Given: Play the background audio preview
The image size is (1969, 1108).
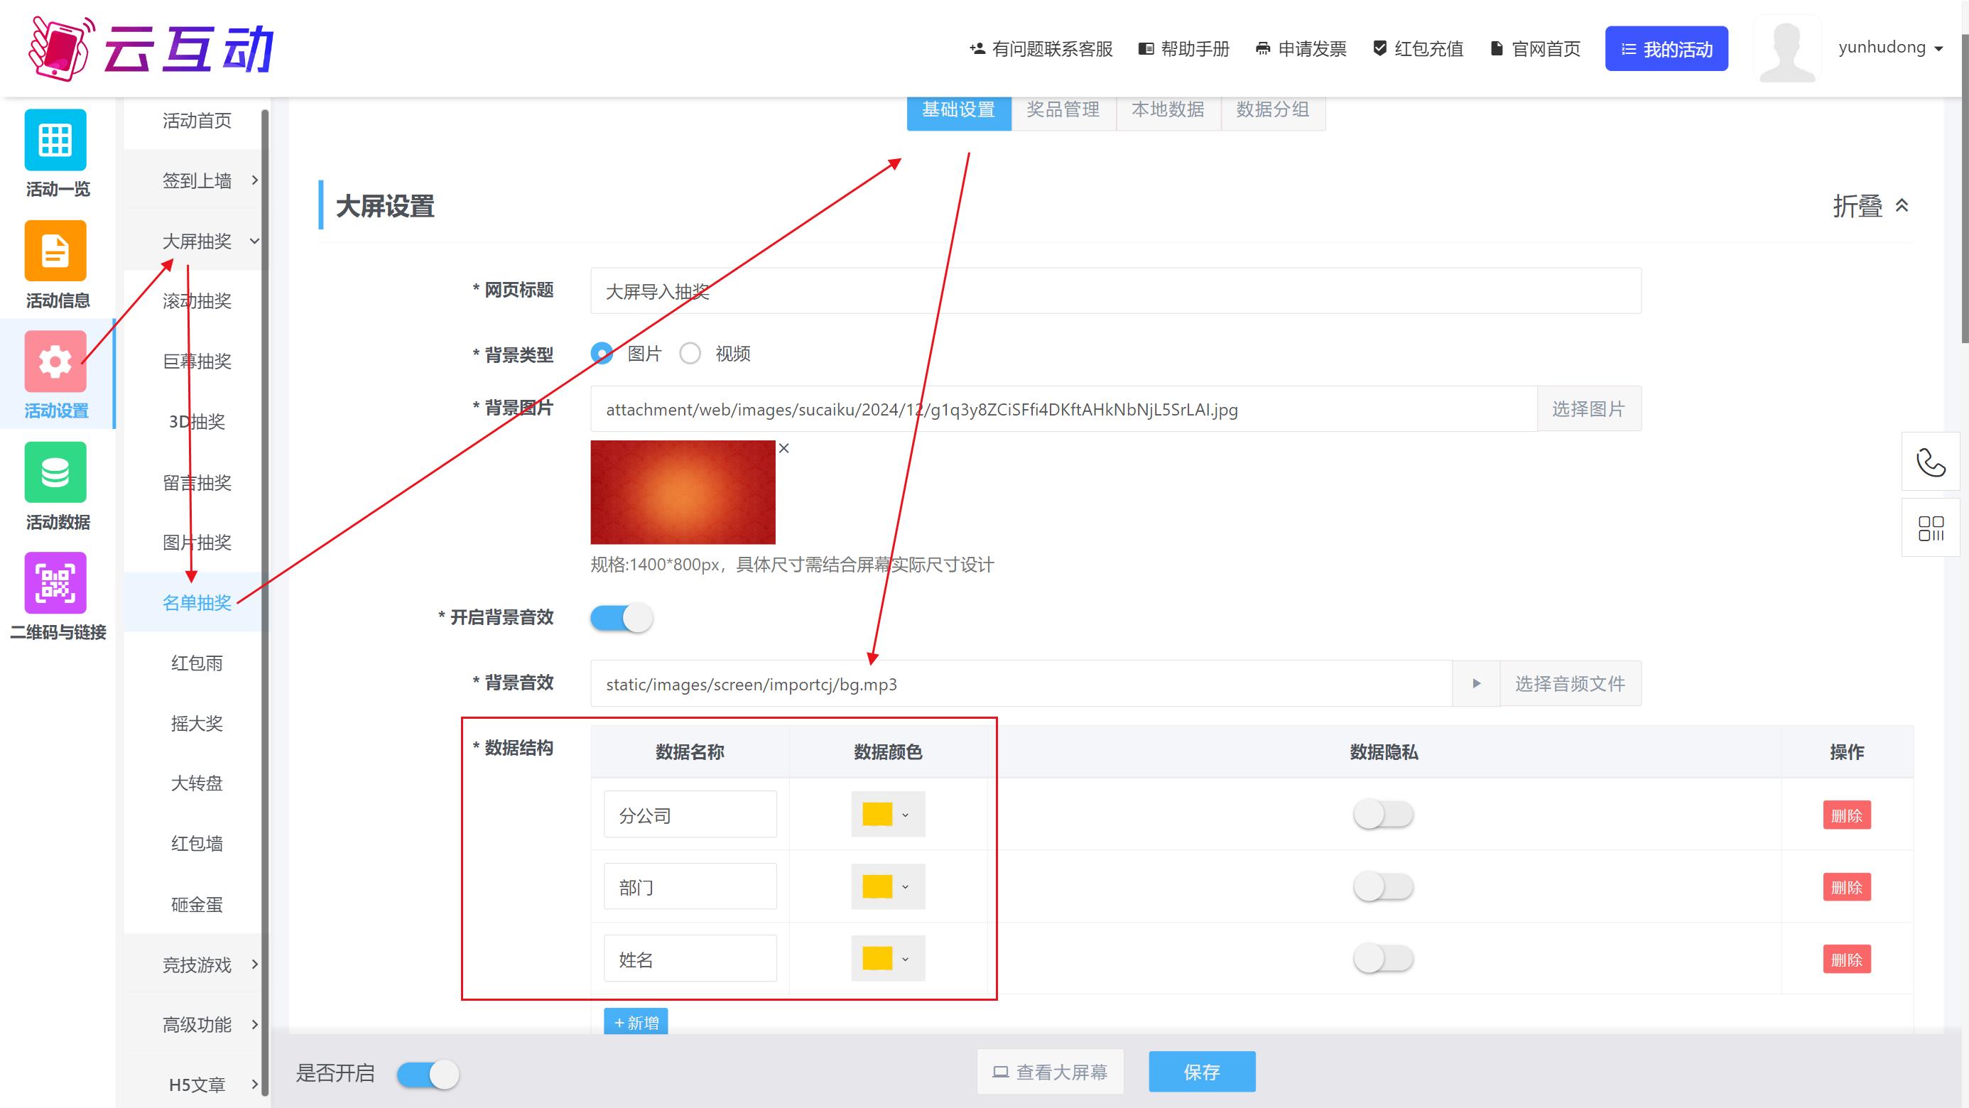Looking at the screenshot, I should coord(1476,683).
